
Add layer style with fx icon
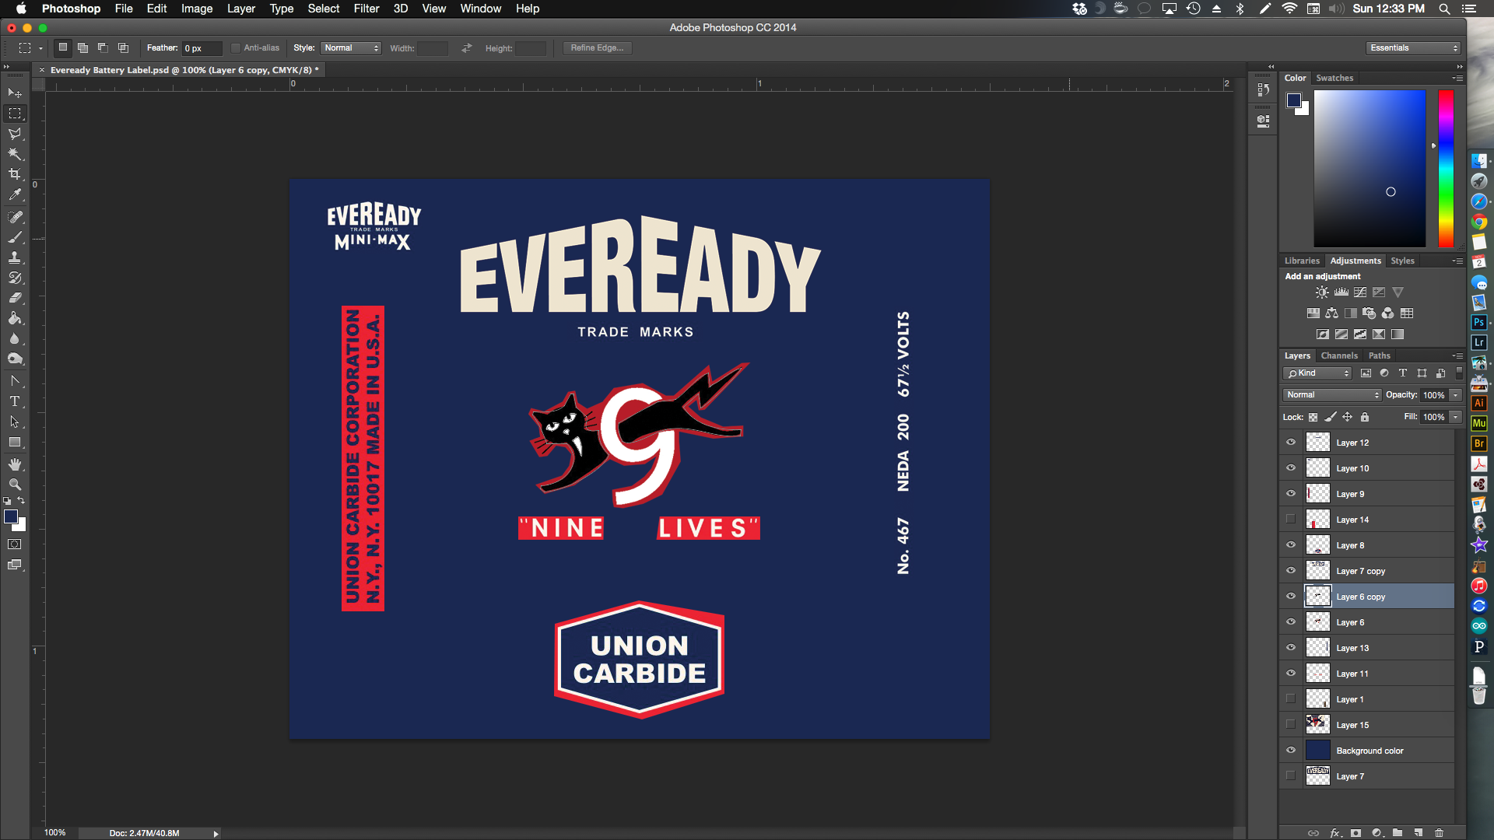(1336, 833)
